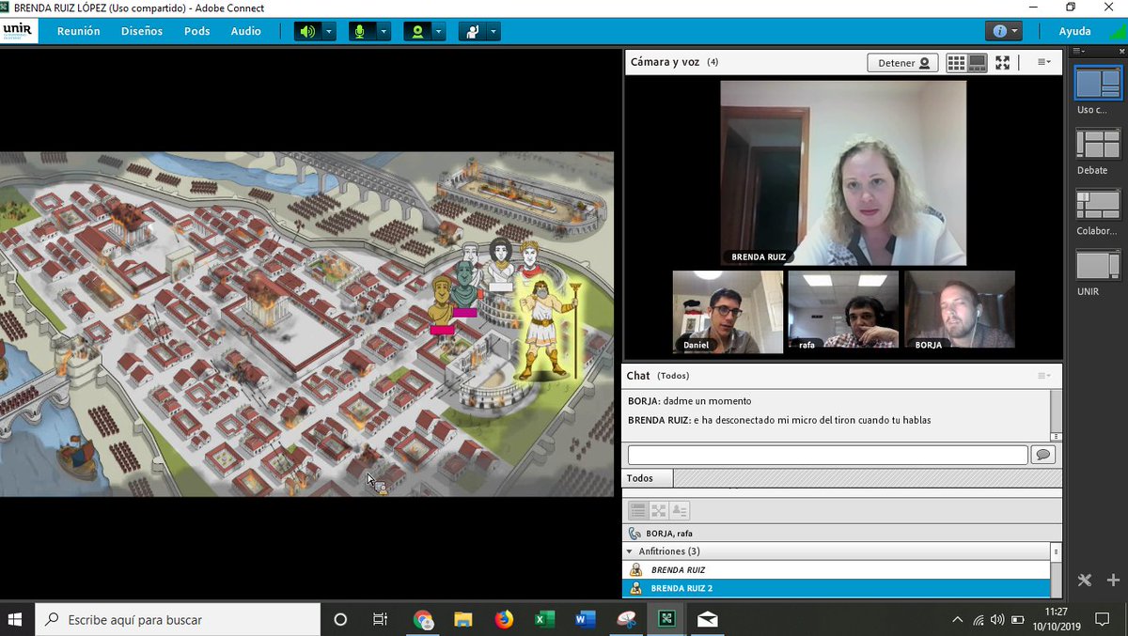Open Snipping tool from the taskbar

(626, 619)
